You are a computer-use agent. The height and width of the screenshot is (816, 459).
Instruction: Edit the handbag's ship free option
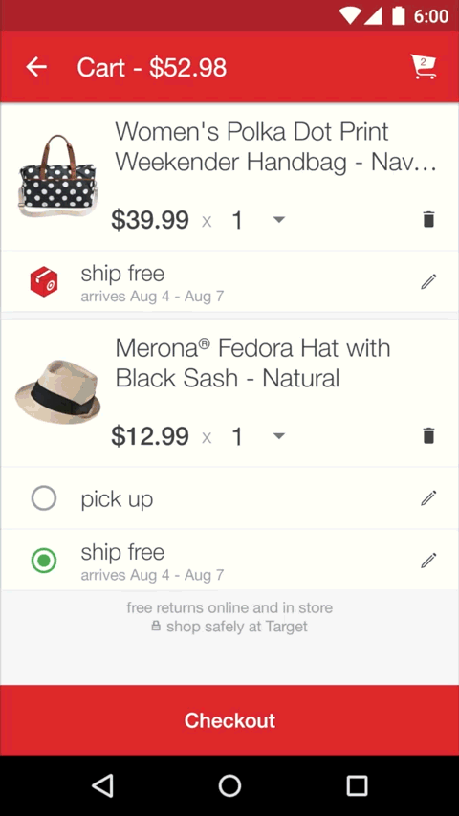(428, 281)
